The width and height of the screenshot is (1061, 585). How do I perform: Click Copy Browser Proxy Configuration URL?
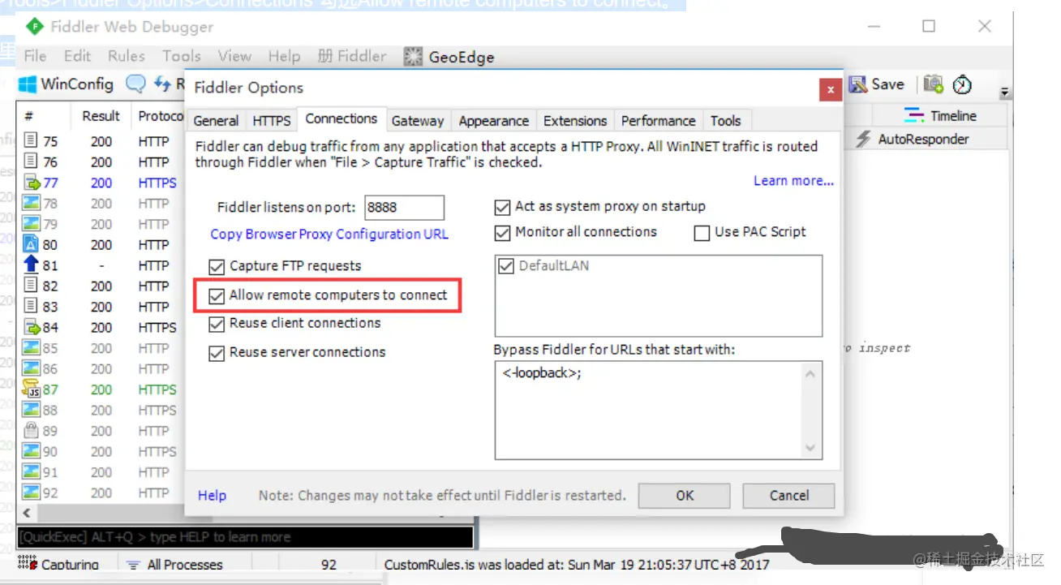pyautogui.click(x=329, y=234)
